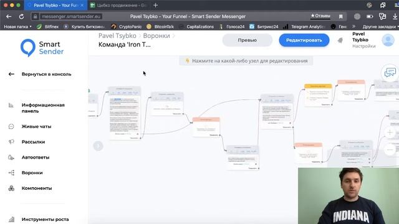Click the webcam video overlay
Screen dimensions: 399x224
pos(349,195)
